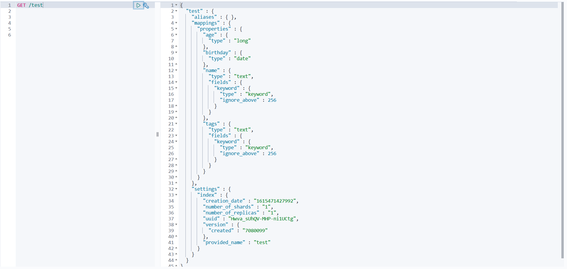Collapse the root object on response line 1
Viewport: 567px width, 269px height.
click(176, 5)
